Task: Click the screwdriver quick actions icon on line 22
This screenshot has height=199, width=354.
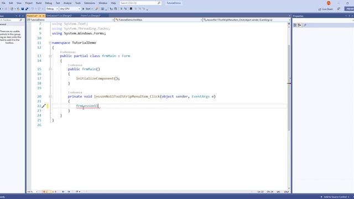Action: pos(44,106)
